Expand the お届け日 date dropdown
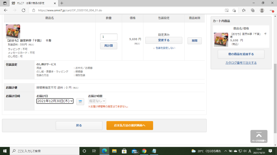 55,101
